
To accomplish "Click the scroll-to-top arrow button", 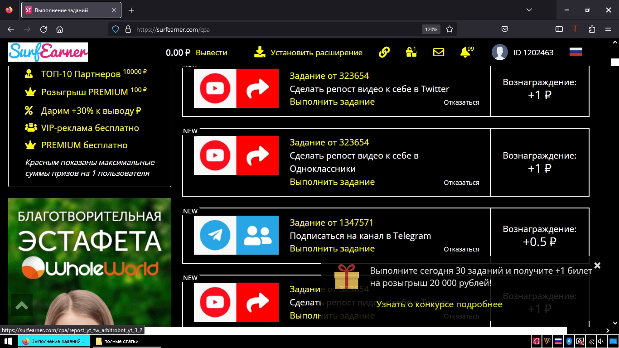I will click(x=22, y=305).
